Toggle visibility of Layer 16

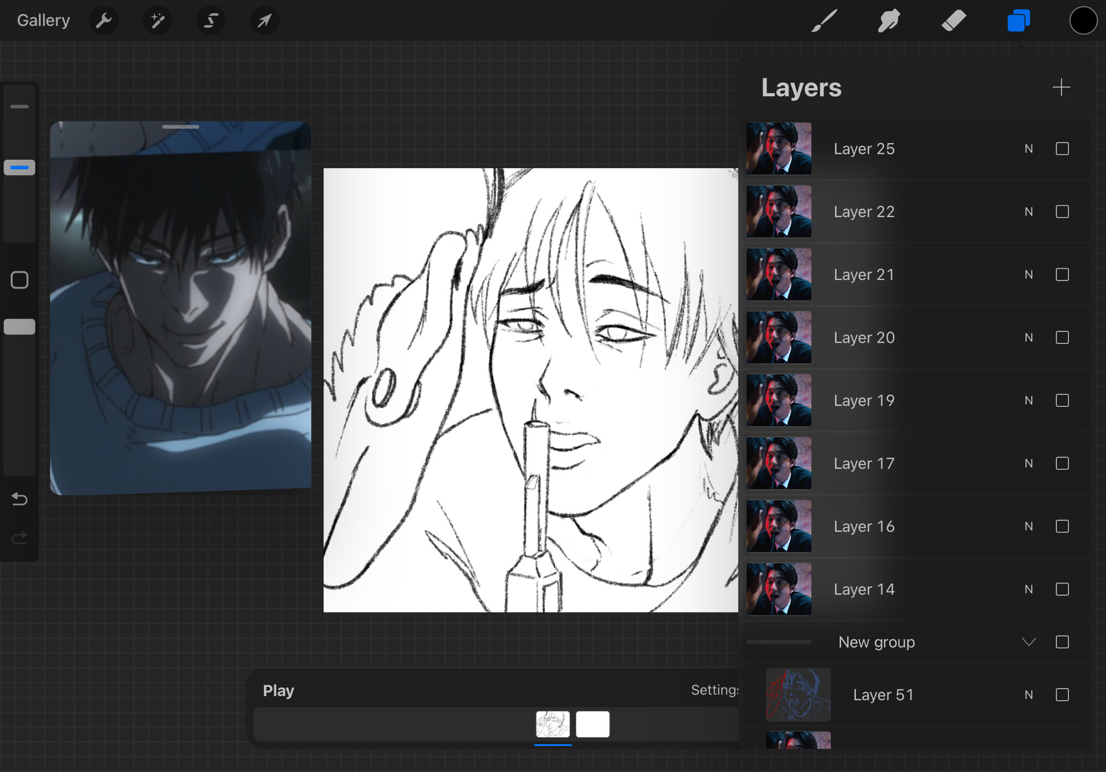1062,526
